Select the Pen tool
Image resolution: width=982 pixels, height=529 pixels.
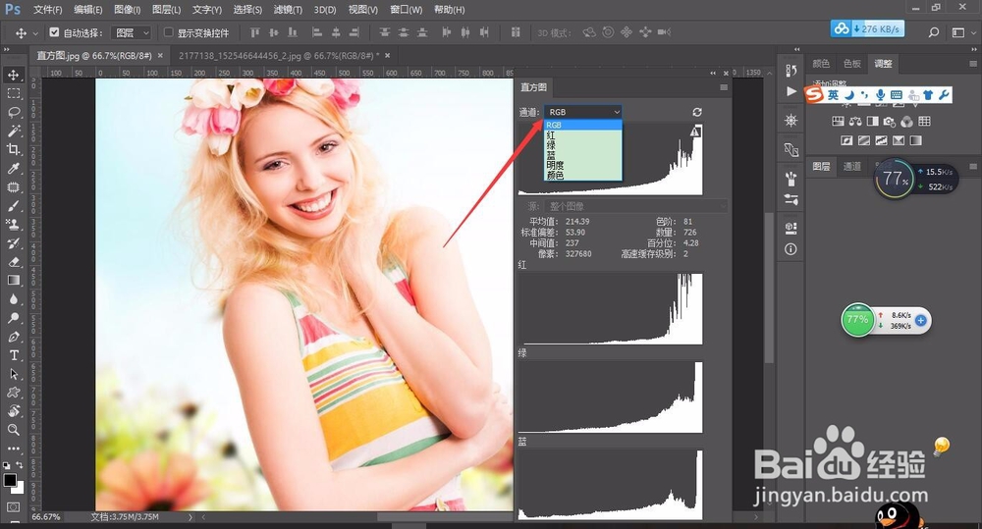[x=13, y=337]
